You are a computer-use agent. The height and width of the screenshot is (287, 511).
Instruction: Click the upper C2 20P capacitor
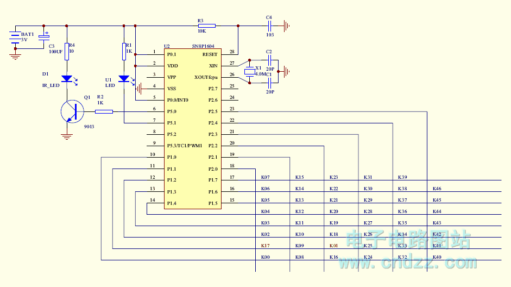pyautogui.click(x=269, y=60)
